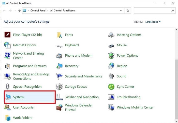
Task: Click the scrollbar up arrow
Action: (176, 30)
